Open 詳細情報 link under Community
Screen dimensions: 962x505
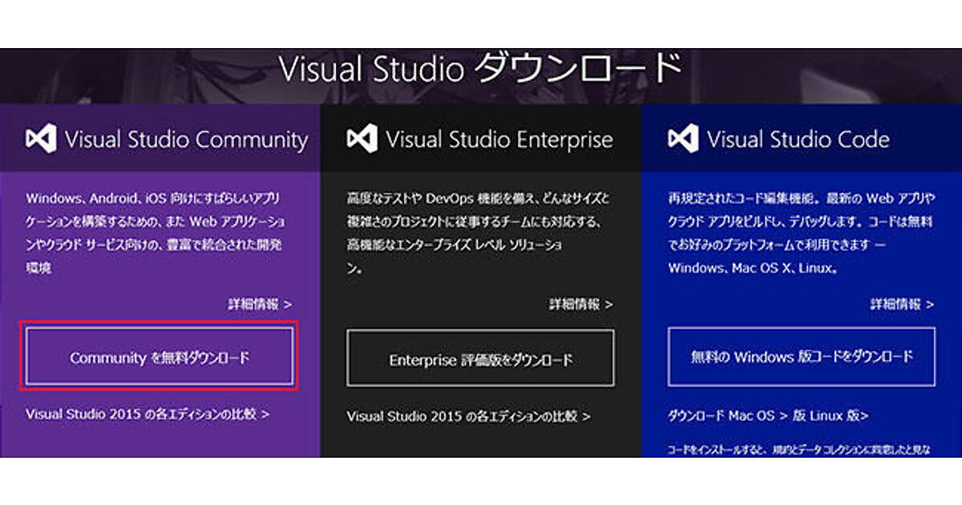coord(260,304)
